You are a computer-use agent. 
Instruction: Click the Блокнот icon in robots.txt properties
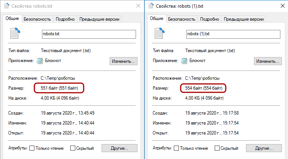point(41,61)
